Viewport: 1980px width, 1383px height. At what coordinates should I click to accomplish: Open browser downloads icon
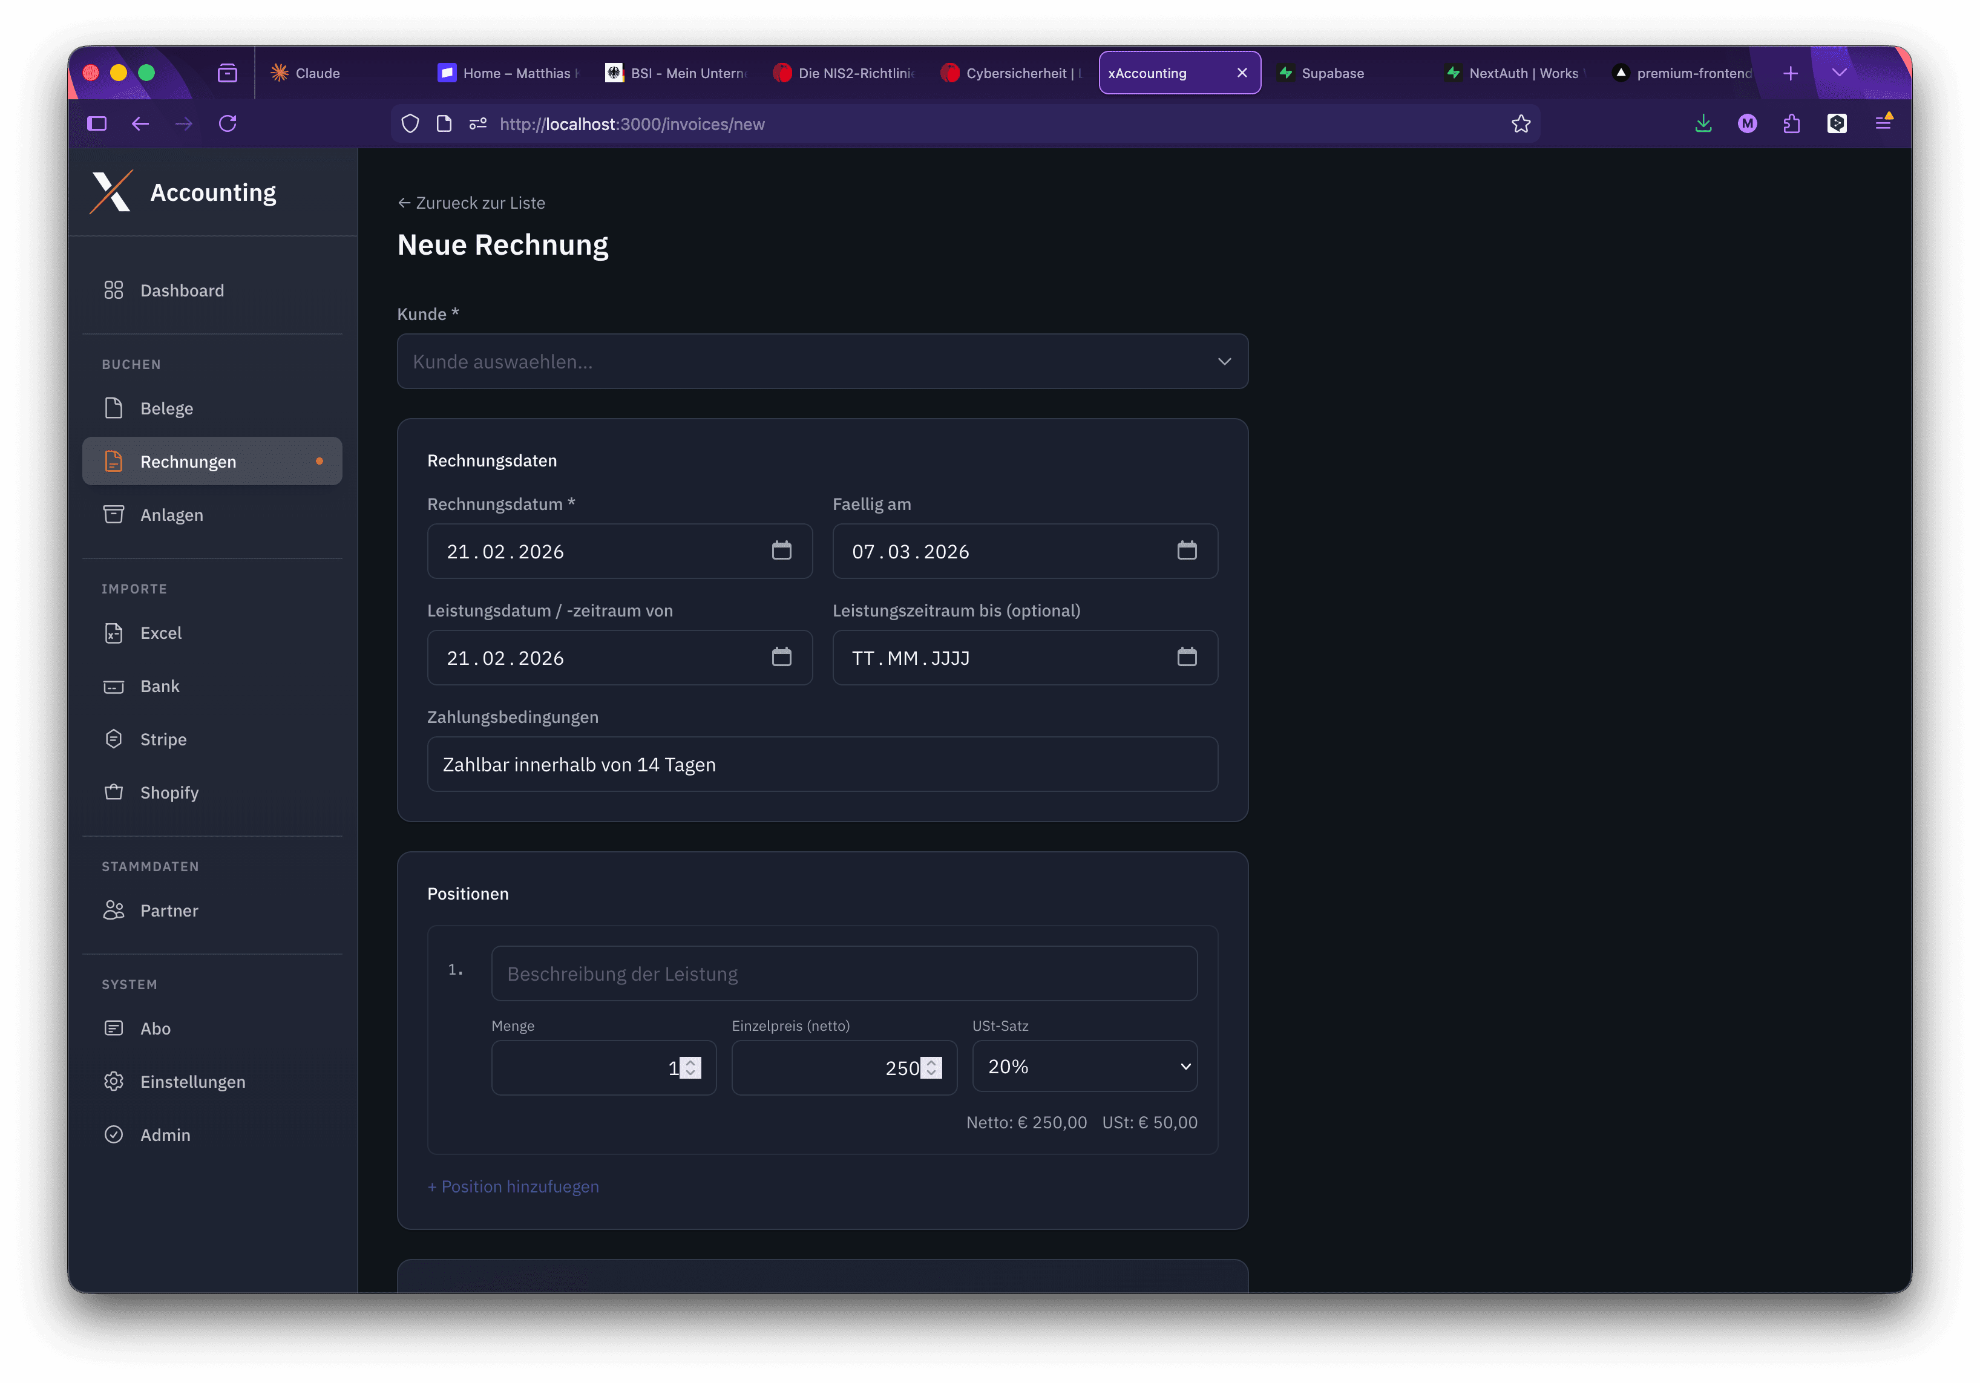(x=1702, y=124)
